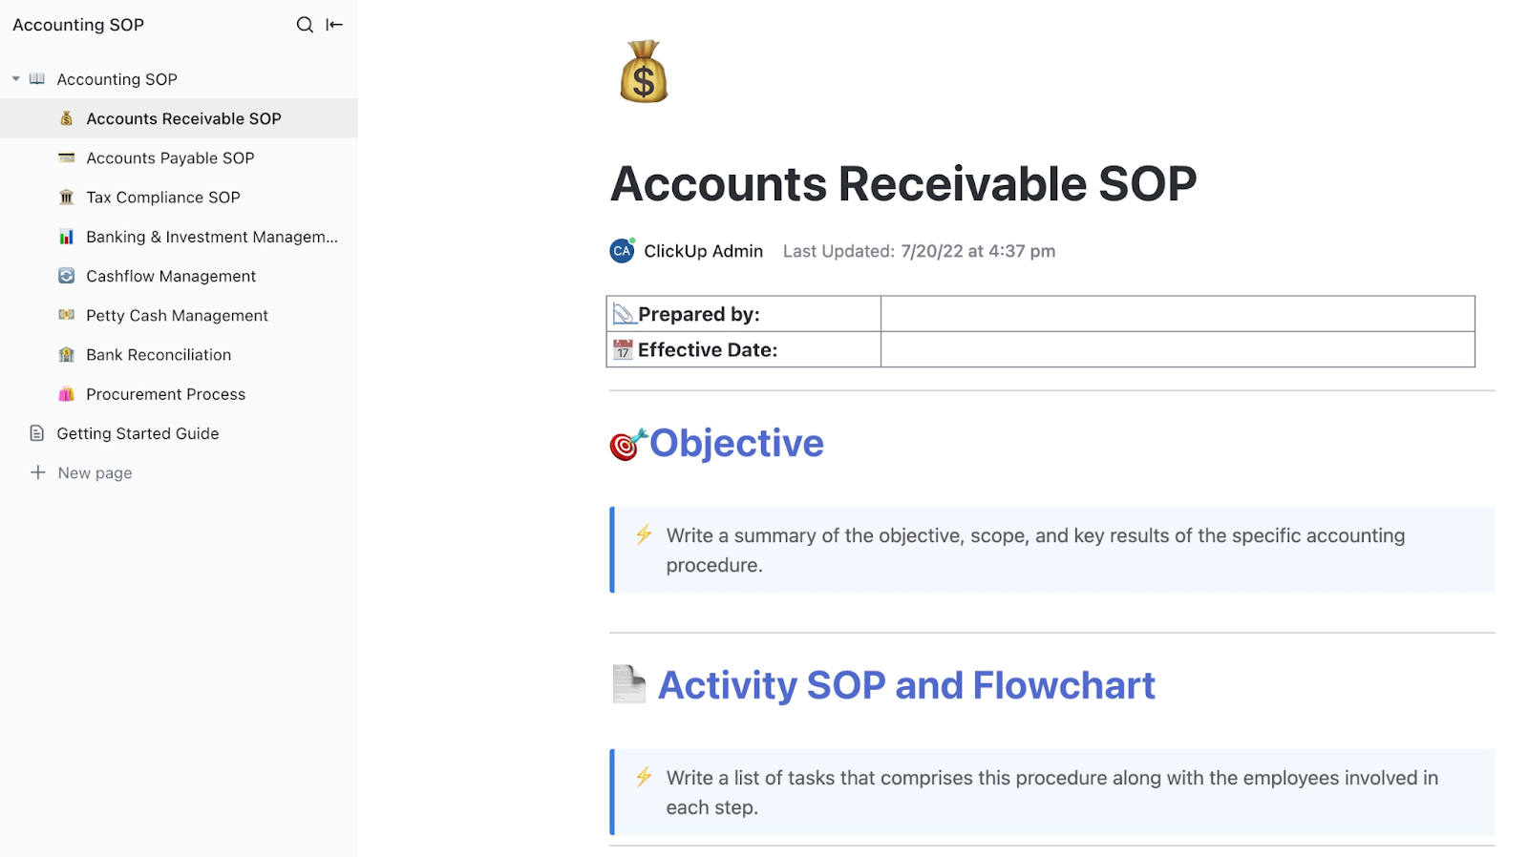The width and height of the screenshot is (1528, 857).
Task: Go to the Cashflow Management page
Action: [x=171, y=277]
